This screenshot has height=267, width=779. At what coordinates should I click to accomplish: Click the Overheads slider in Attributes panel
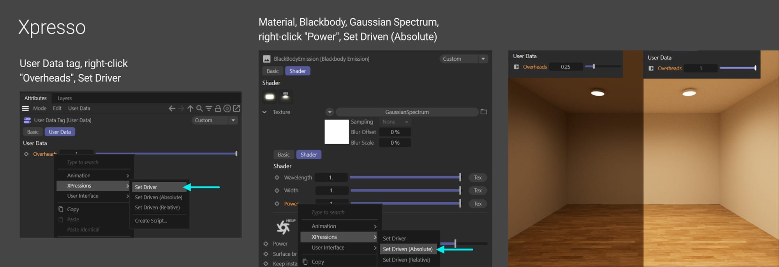click(166, 154)
